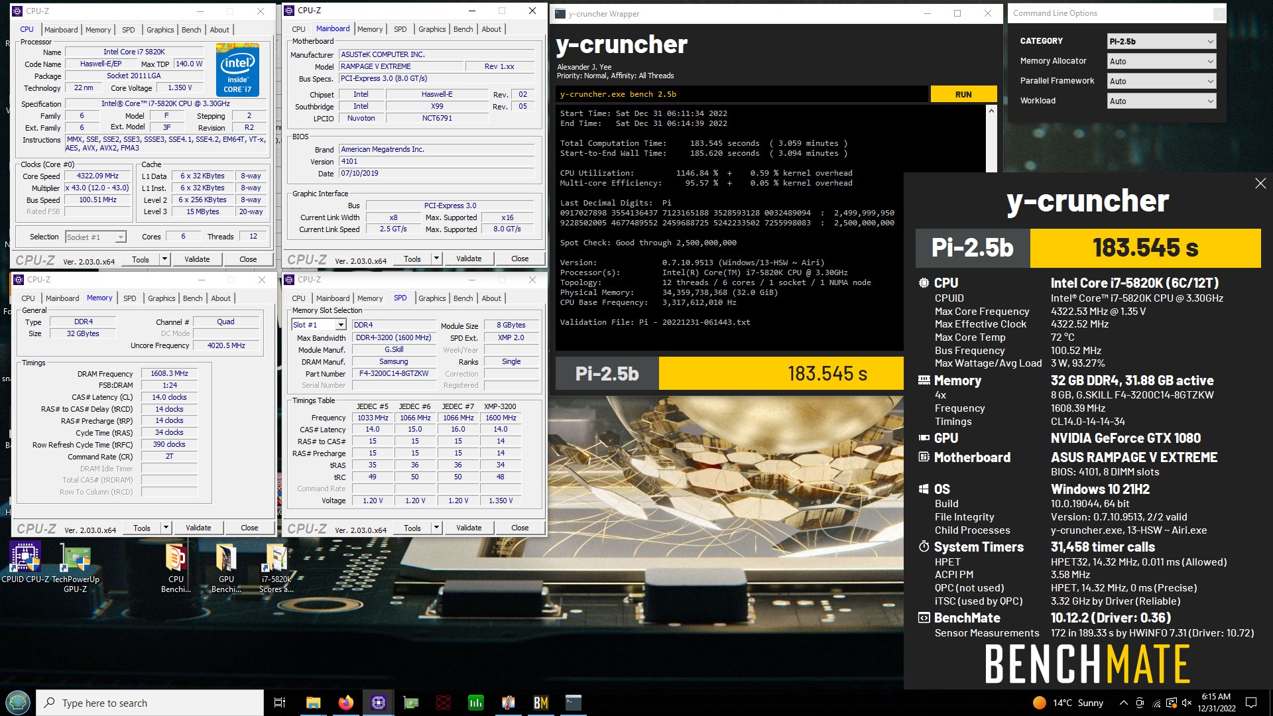Viewport: 1273px width, 716px height.
Task: Click the RAMPAGE V EXTREME model field
Action: [400, 66]
